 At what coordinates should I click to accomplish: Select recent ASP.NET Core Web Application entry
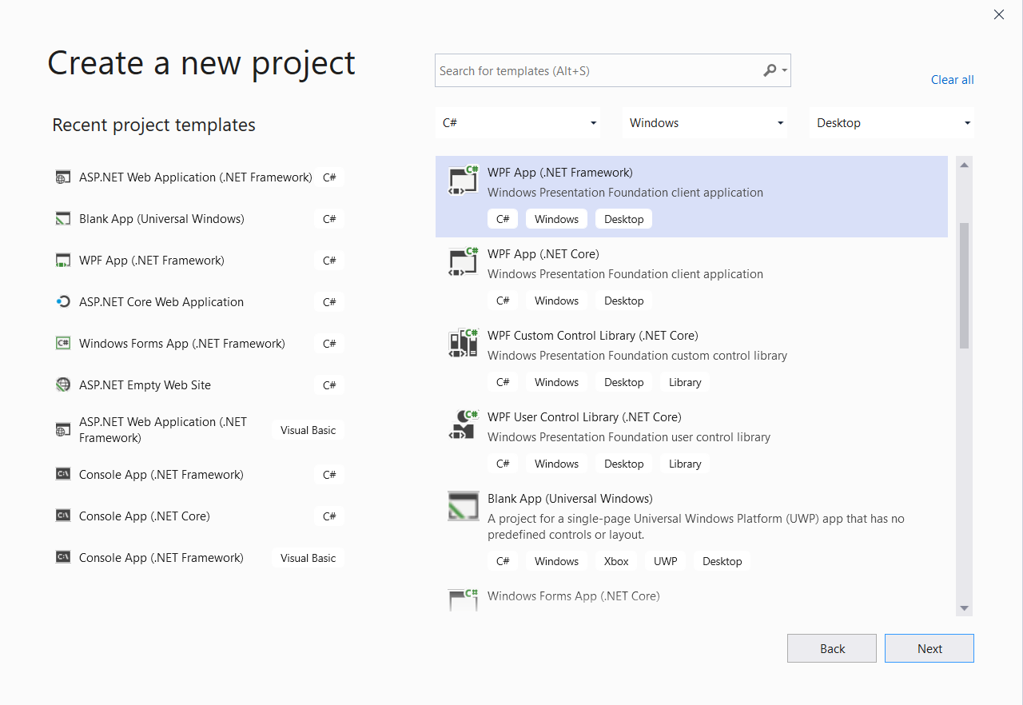point(200,302)
